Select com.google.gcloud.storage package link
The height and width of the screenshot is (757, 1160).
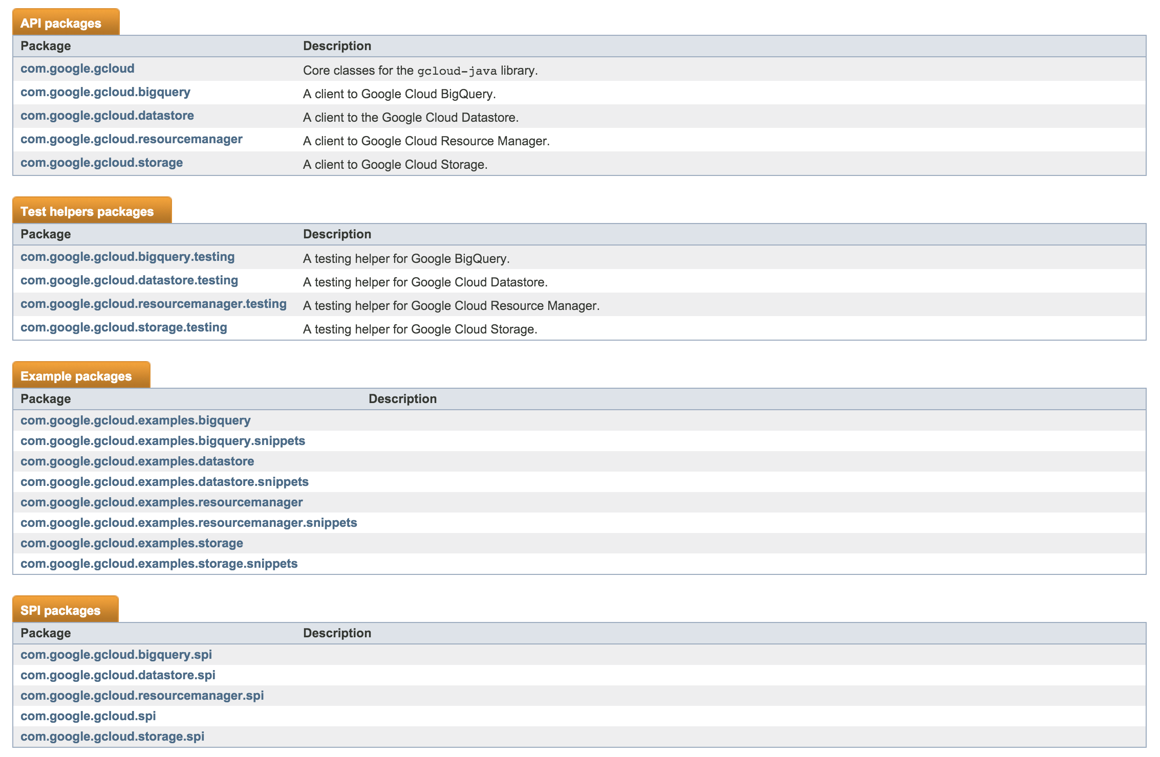point(101,163)
